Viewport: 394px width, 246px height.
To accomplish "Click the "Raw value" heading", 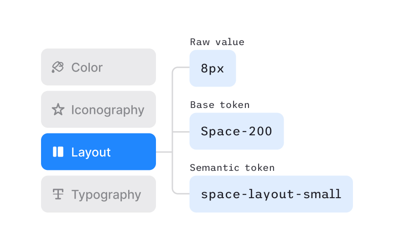I will (x=217, y=42).
